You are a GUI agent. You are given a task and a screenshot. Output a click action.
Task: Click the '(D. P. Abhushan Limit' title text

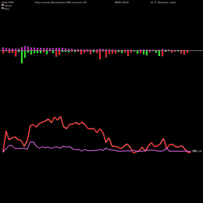coord(163,2)
